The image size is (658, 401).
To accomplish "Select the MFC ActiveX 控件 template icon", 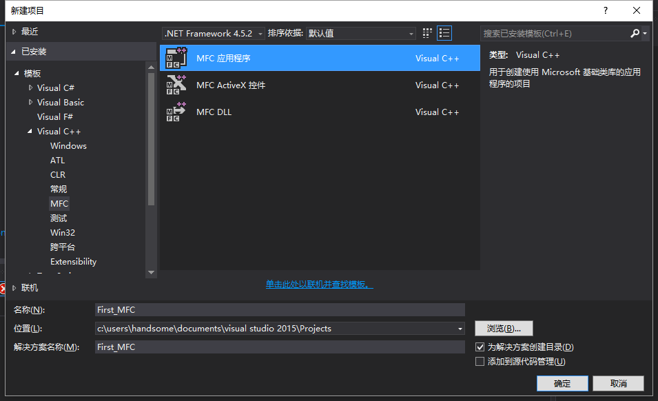I will coord(176,85).
